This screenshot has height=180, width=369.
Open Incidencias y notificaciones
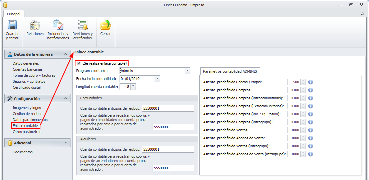tap(58, 25)
